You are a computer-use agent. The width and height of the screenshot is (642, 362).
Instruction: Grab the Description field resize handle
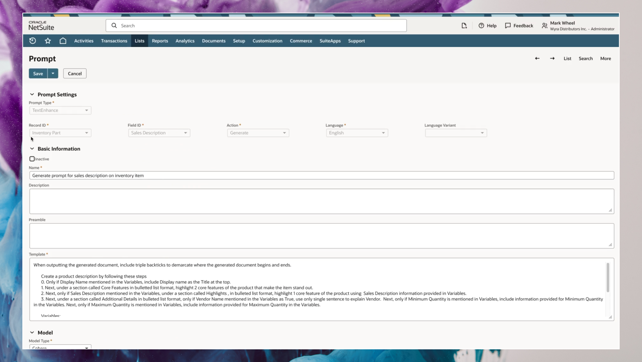click(610, 210)
